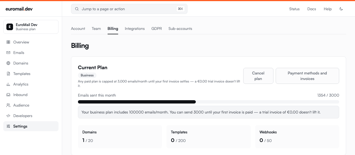355x155 pixels.
Task: Click the Webhooks usage card
Action: point(297,136)
